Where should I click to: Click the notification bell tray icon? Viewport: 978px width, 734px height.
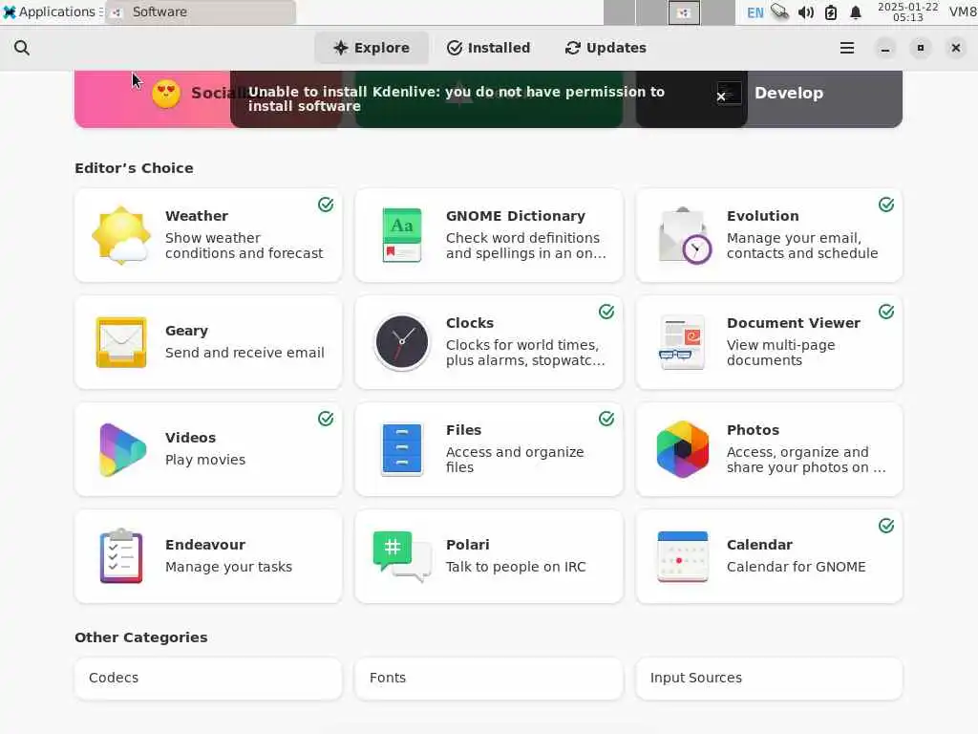coord(856,12)
